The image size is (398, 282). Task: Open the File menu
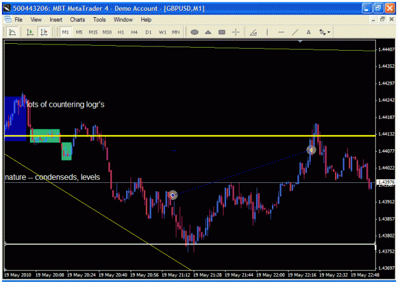18,20
